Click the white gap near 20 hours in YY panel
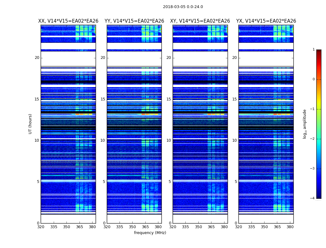 134,59
